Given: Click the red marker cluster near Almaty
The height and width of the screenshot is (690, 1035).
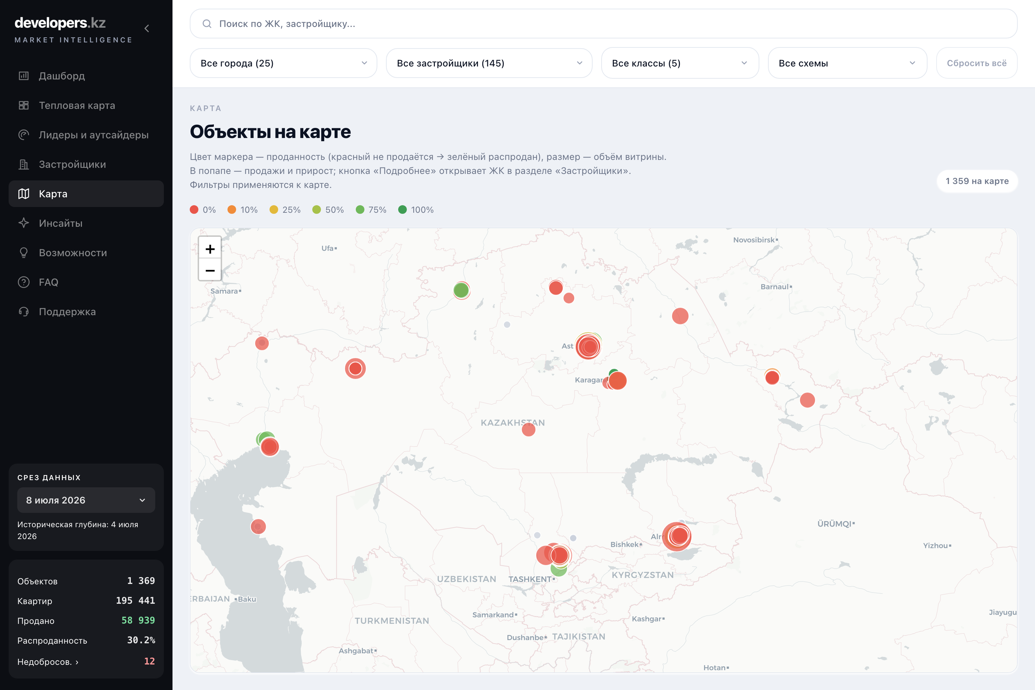Looking at the screenshot, I should click(x=677, y=536).
